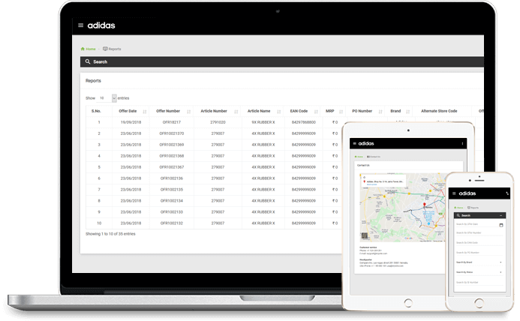This screenshot has width=520, height=321.
Task: Open the Search By Status dropdown on phone
Action: coord(479,272)
